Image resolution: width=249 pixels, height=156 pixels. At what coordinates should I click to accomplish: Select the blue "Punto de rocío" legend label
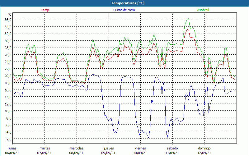click(124, 10)
